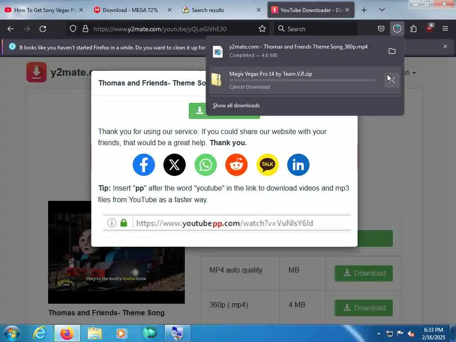
Task: Share on LinkedIn
Action: [298, 165]
